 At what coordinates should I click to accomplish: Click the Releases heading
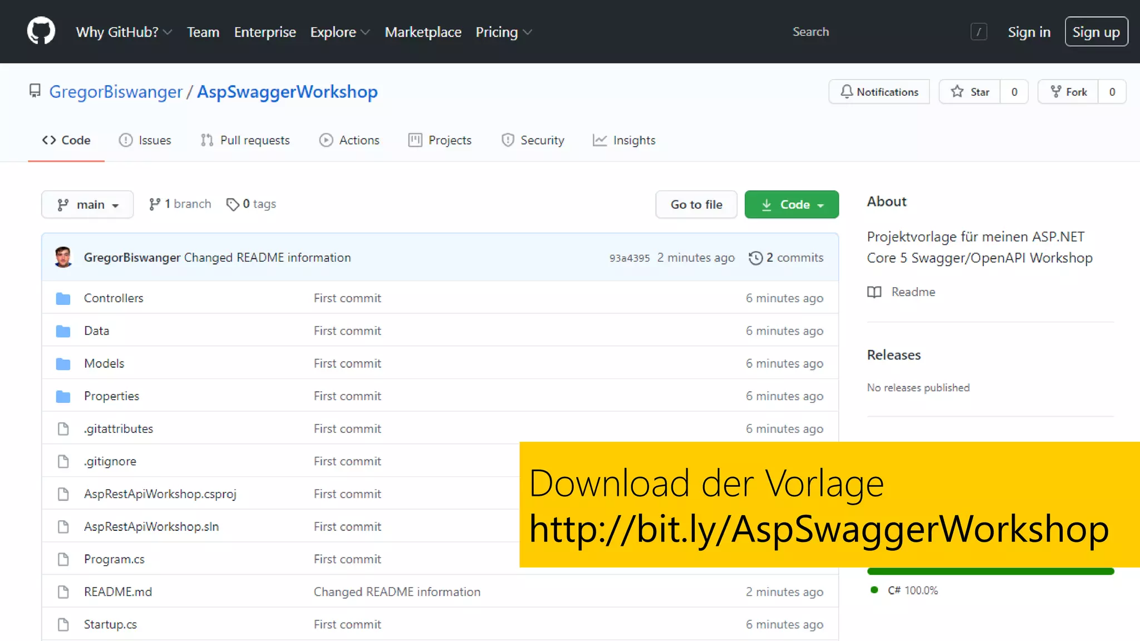point(893,355)
